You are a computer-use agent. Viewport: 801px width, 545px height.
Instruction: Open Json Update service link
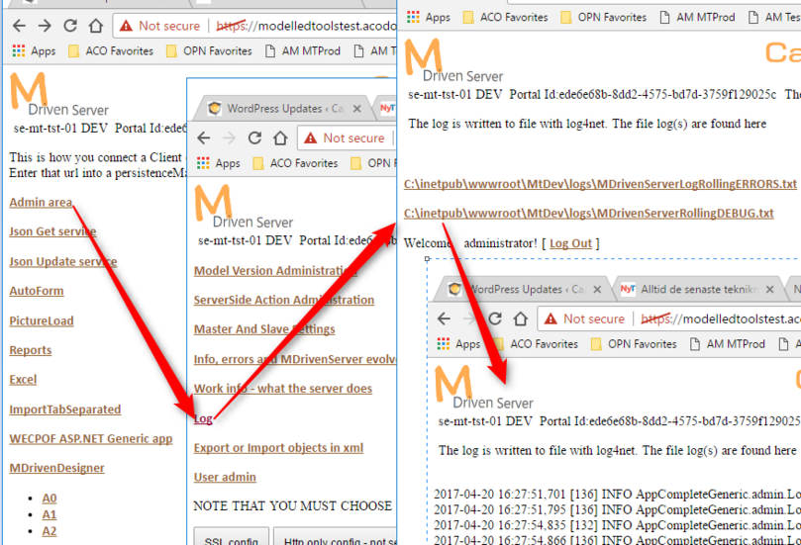63,262
